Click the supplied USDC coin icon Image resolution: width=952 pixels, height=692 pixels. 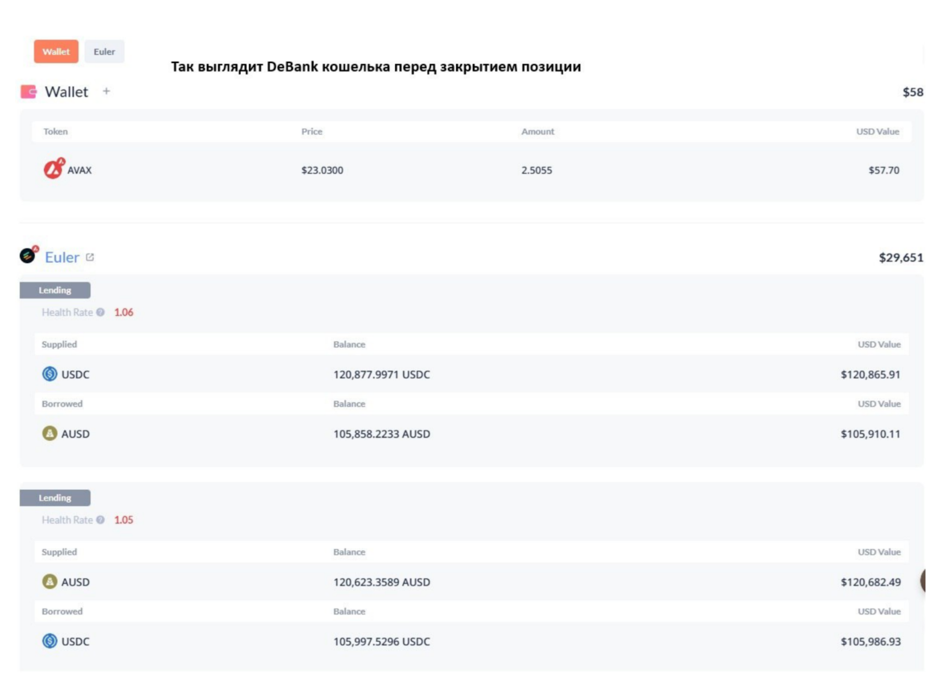(x=50, y=374)
